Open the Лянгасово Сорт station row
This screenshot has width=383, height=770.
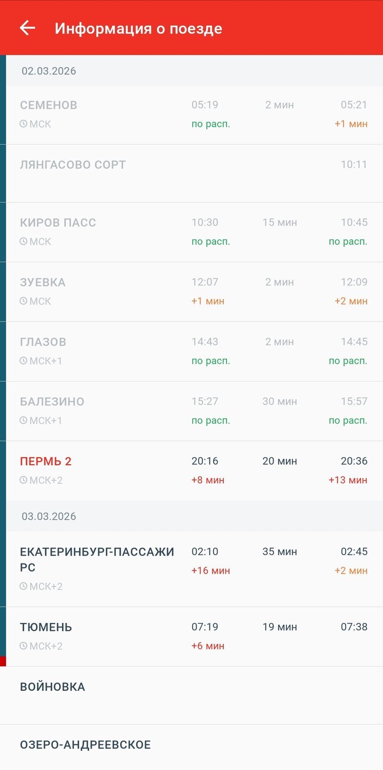point(73,165)
